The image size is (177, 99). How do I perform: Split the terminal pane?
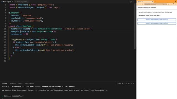click(x=126, y=83)
